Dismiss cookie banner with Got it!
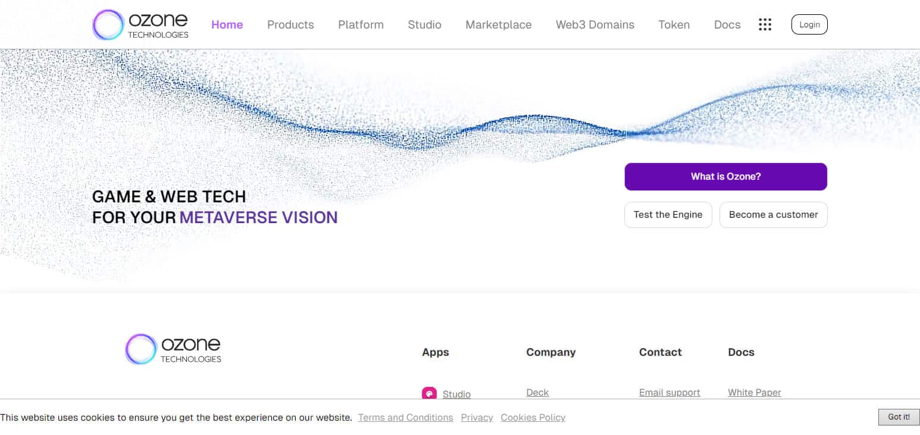 point(899,417)
